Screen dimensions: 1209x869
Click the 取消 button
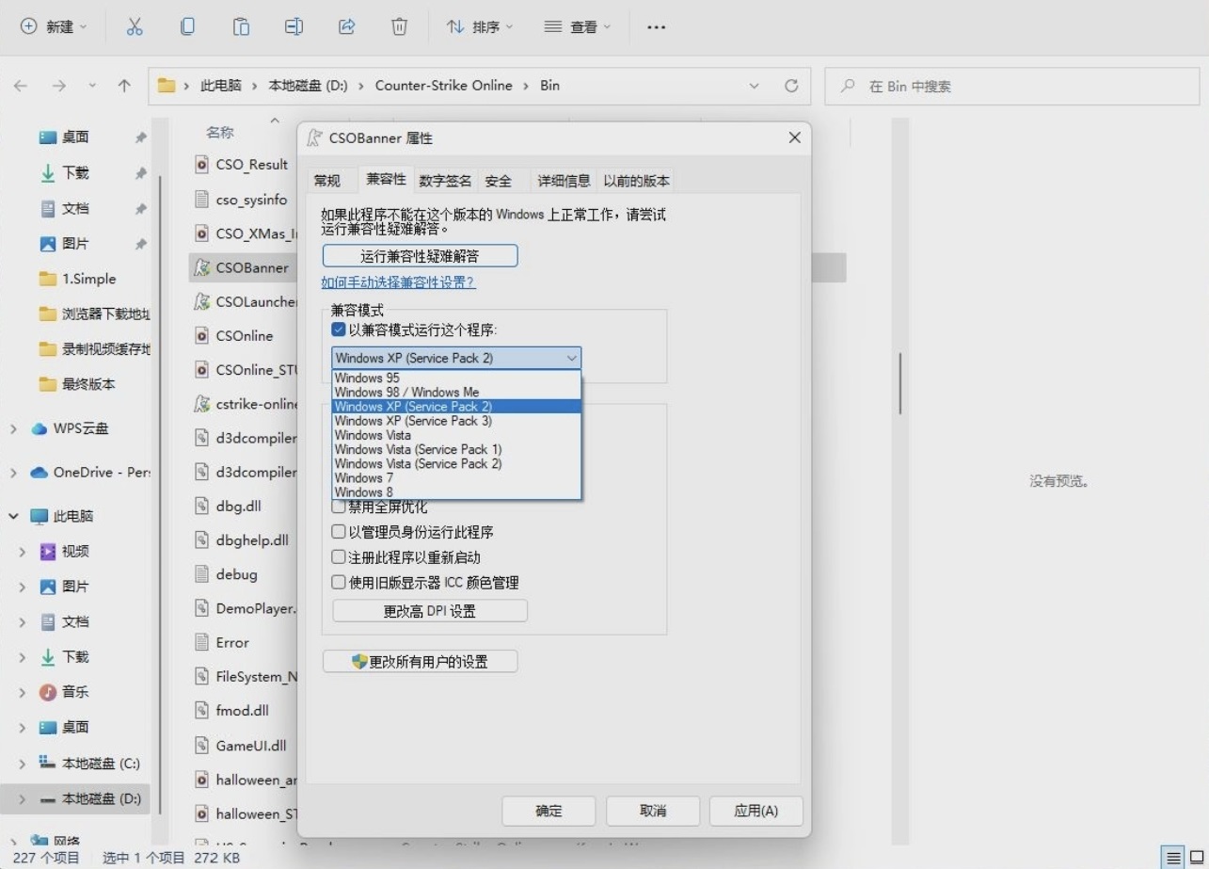pos(653,811)
